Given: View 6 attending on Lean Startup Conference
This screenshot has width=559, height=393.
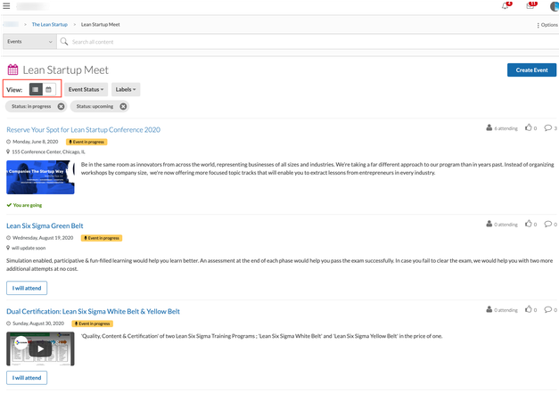Looking at the screenshot, I should (502, 128).
